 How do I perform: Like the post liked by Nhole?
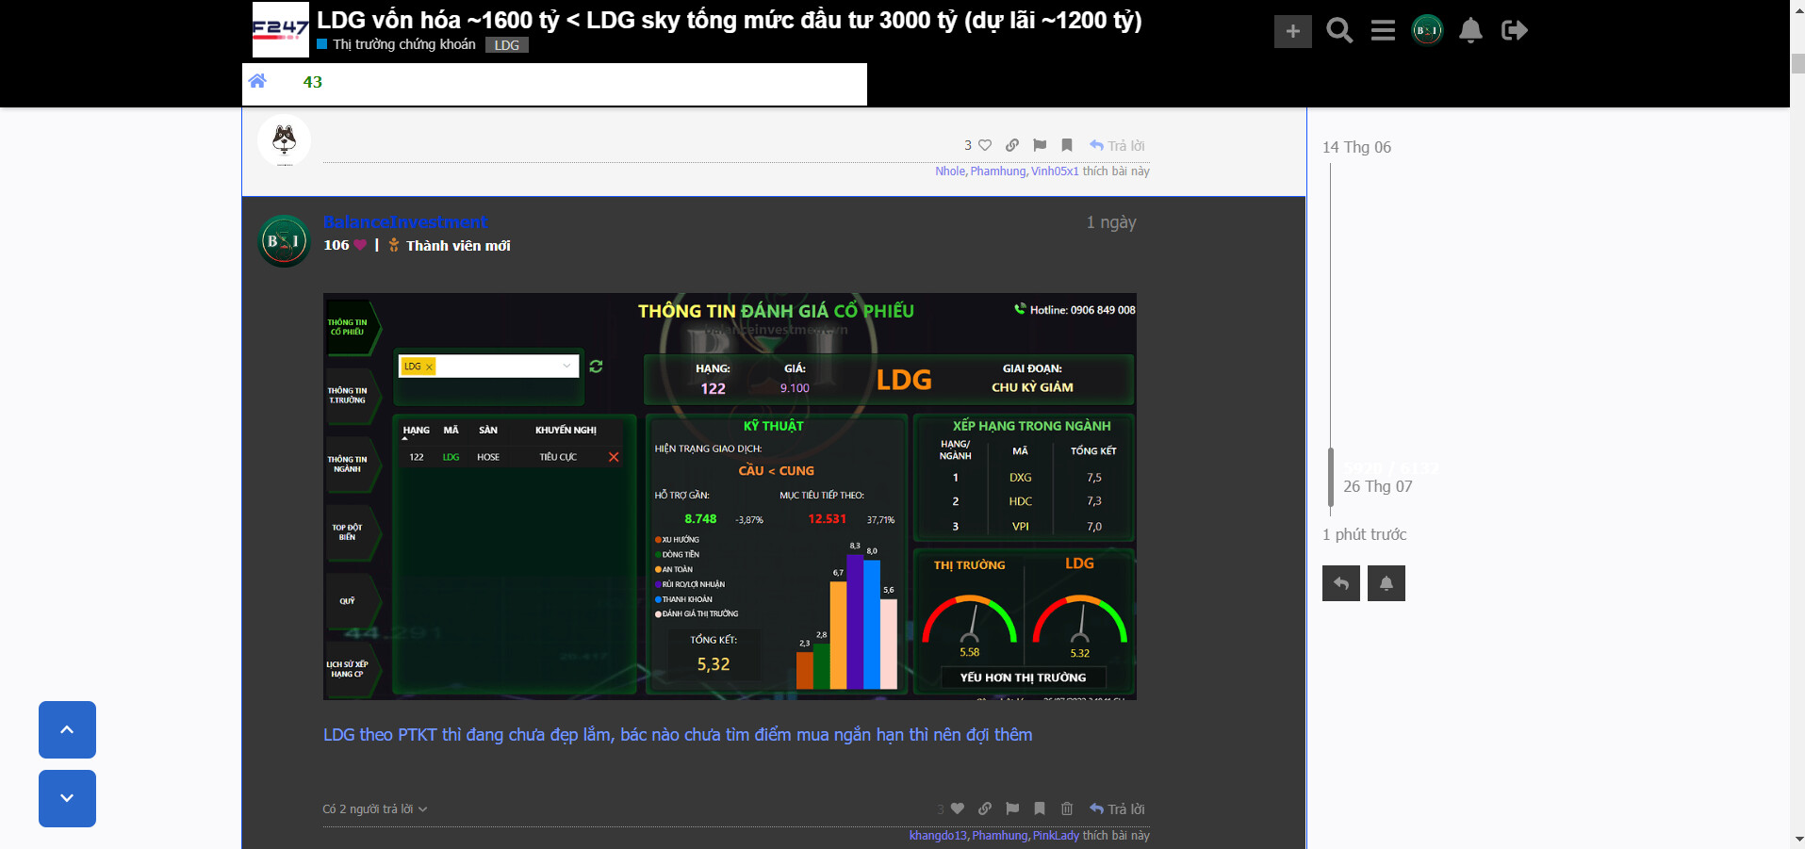pyautogui.click(x=985, y=145)
